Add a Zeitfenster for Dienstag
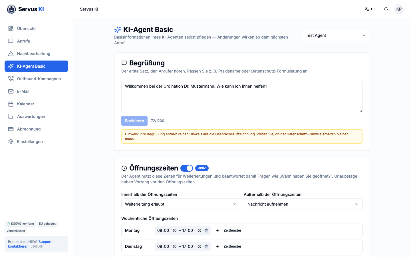The width and height of the screenshot is (411, 257). (x=229, y=246)
